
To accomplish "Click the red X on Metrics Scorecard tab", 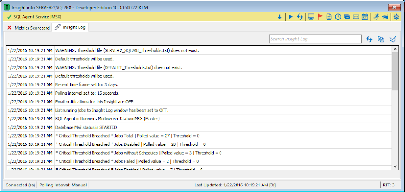I will pos(9,28).
